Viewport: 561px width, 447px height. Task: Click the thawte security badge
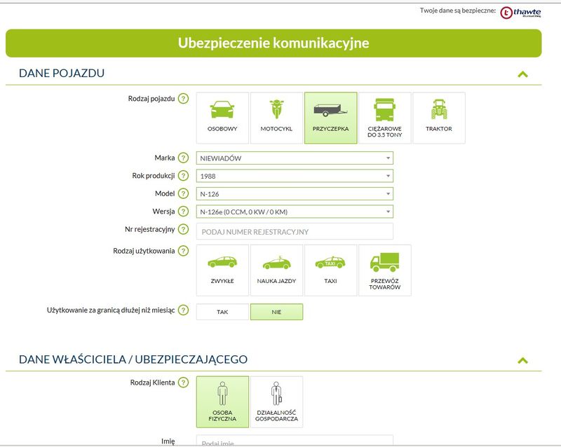coord(520,12)
